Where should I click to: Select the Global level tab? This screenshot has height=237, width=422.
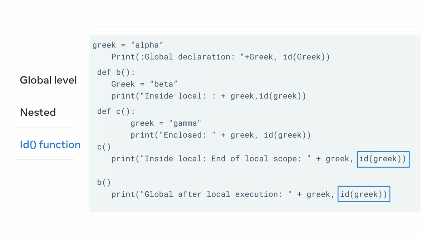[48, 80]
